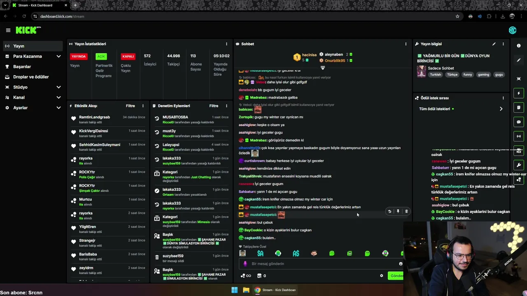Insert the AS emote
Image resolution: width=527 pixels, height=296 pixels.
296,254
